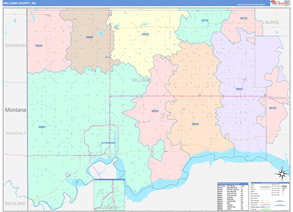293x212 pixels.
Task: Select the 58843 label on the map
Action: coord(155,111)
